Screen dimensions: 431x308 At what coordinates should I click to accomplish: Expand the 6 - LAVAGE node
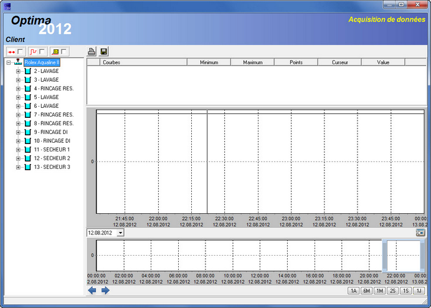tap(18, 106)
